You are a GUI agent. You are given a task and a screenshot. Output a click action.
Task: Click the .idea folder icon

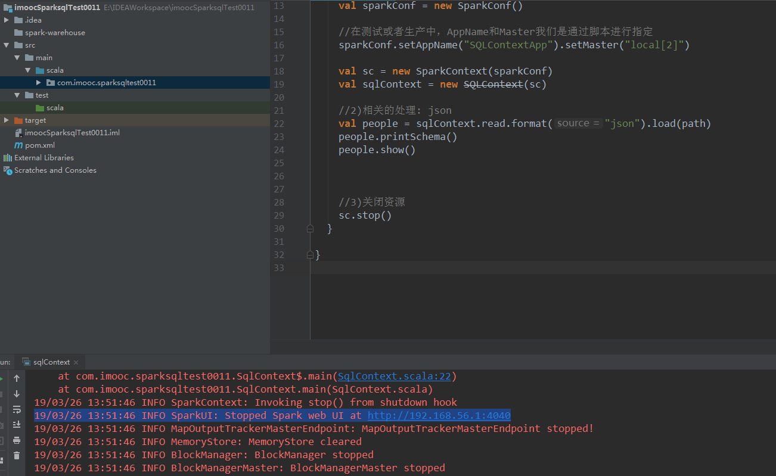tap(18, 20)
